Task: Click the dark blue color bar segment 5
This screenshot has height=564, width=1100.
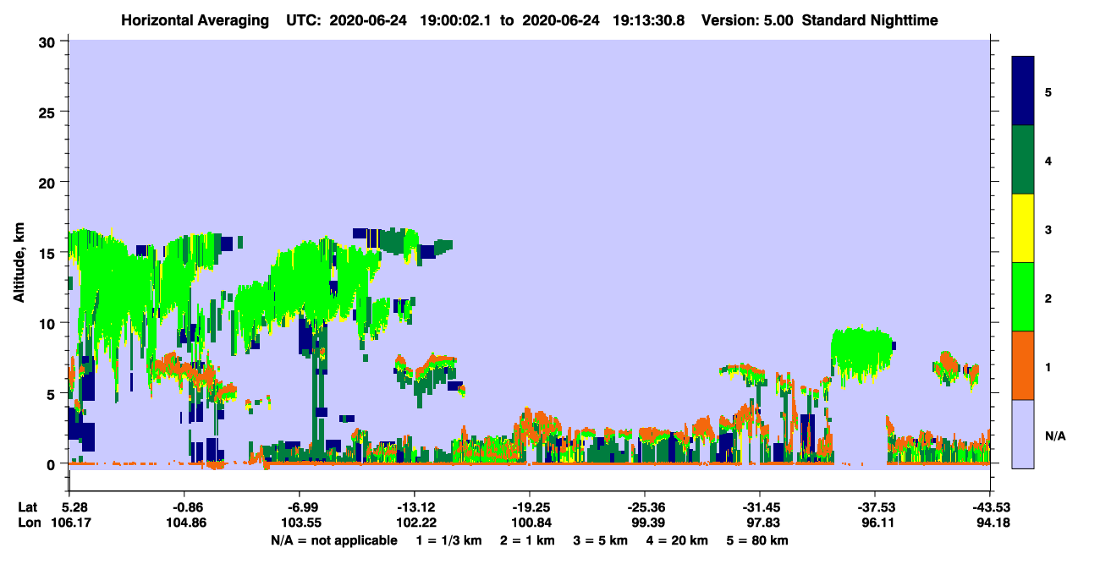Action: point(1023,90)
